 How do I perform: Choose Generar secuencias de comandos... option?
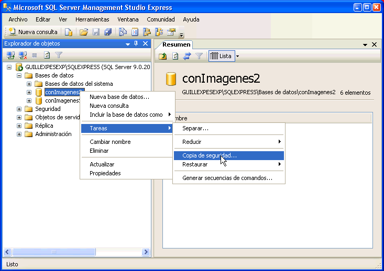tap(227, 178)
